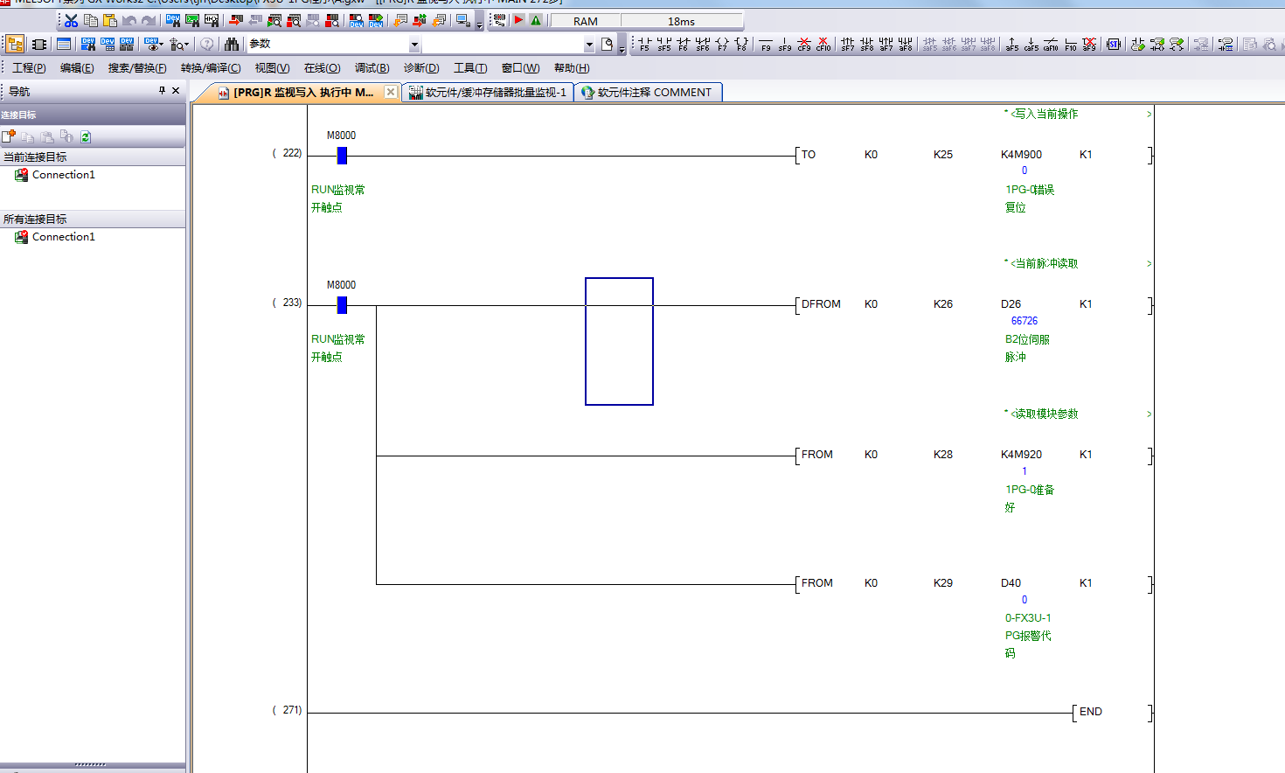Open the 调试(B) menu
The image size is (1285, 773).
pos(372,68)
